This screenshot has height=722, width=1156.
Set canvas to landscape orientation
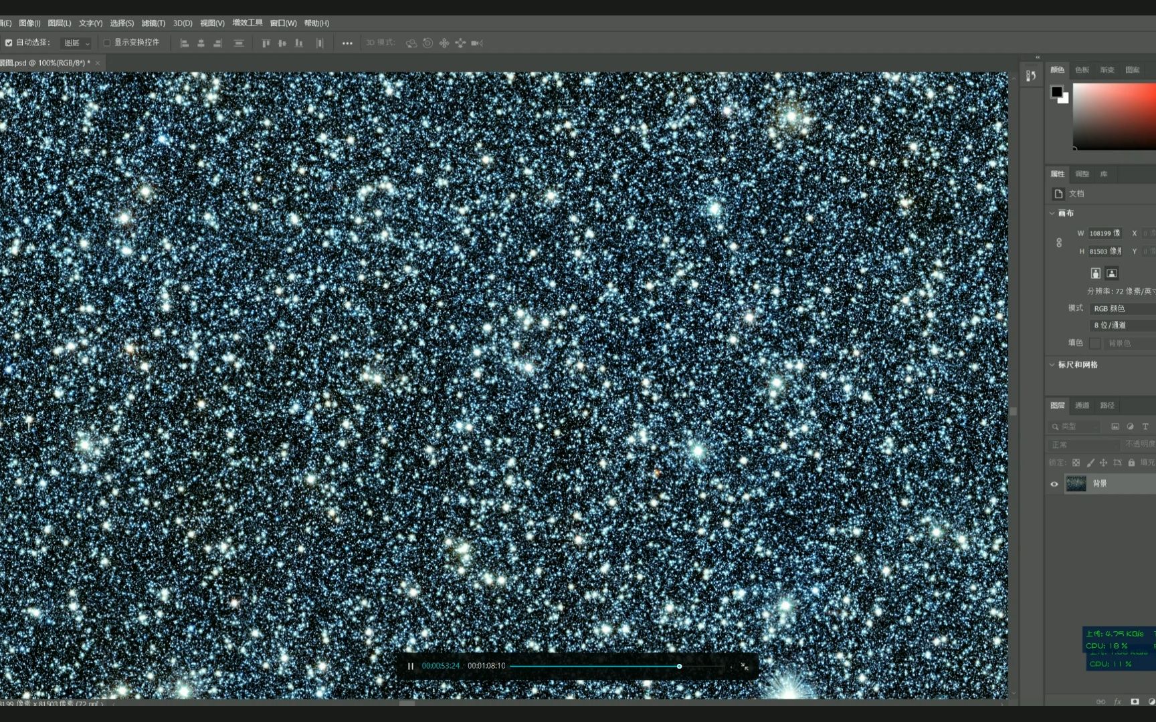click(x=1112, y=273)
